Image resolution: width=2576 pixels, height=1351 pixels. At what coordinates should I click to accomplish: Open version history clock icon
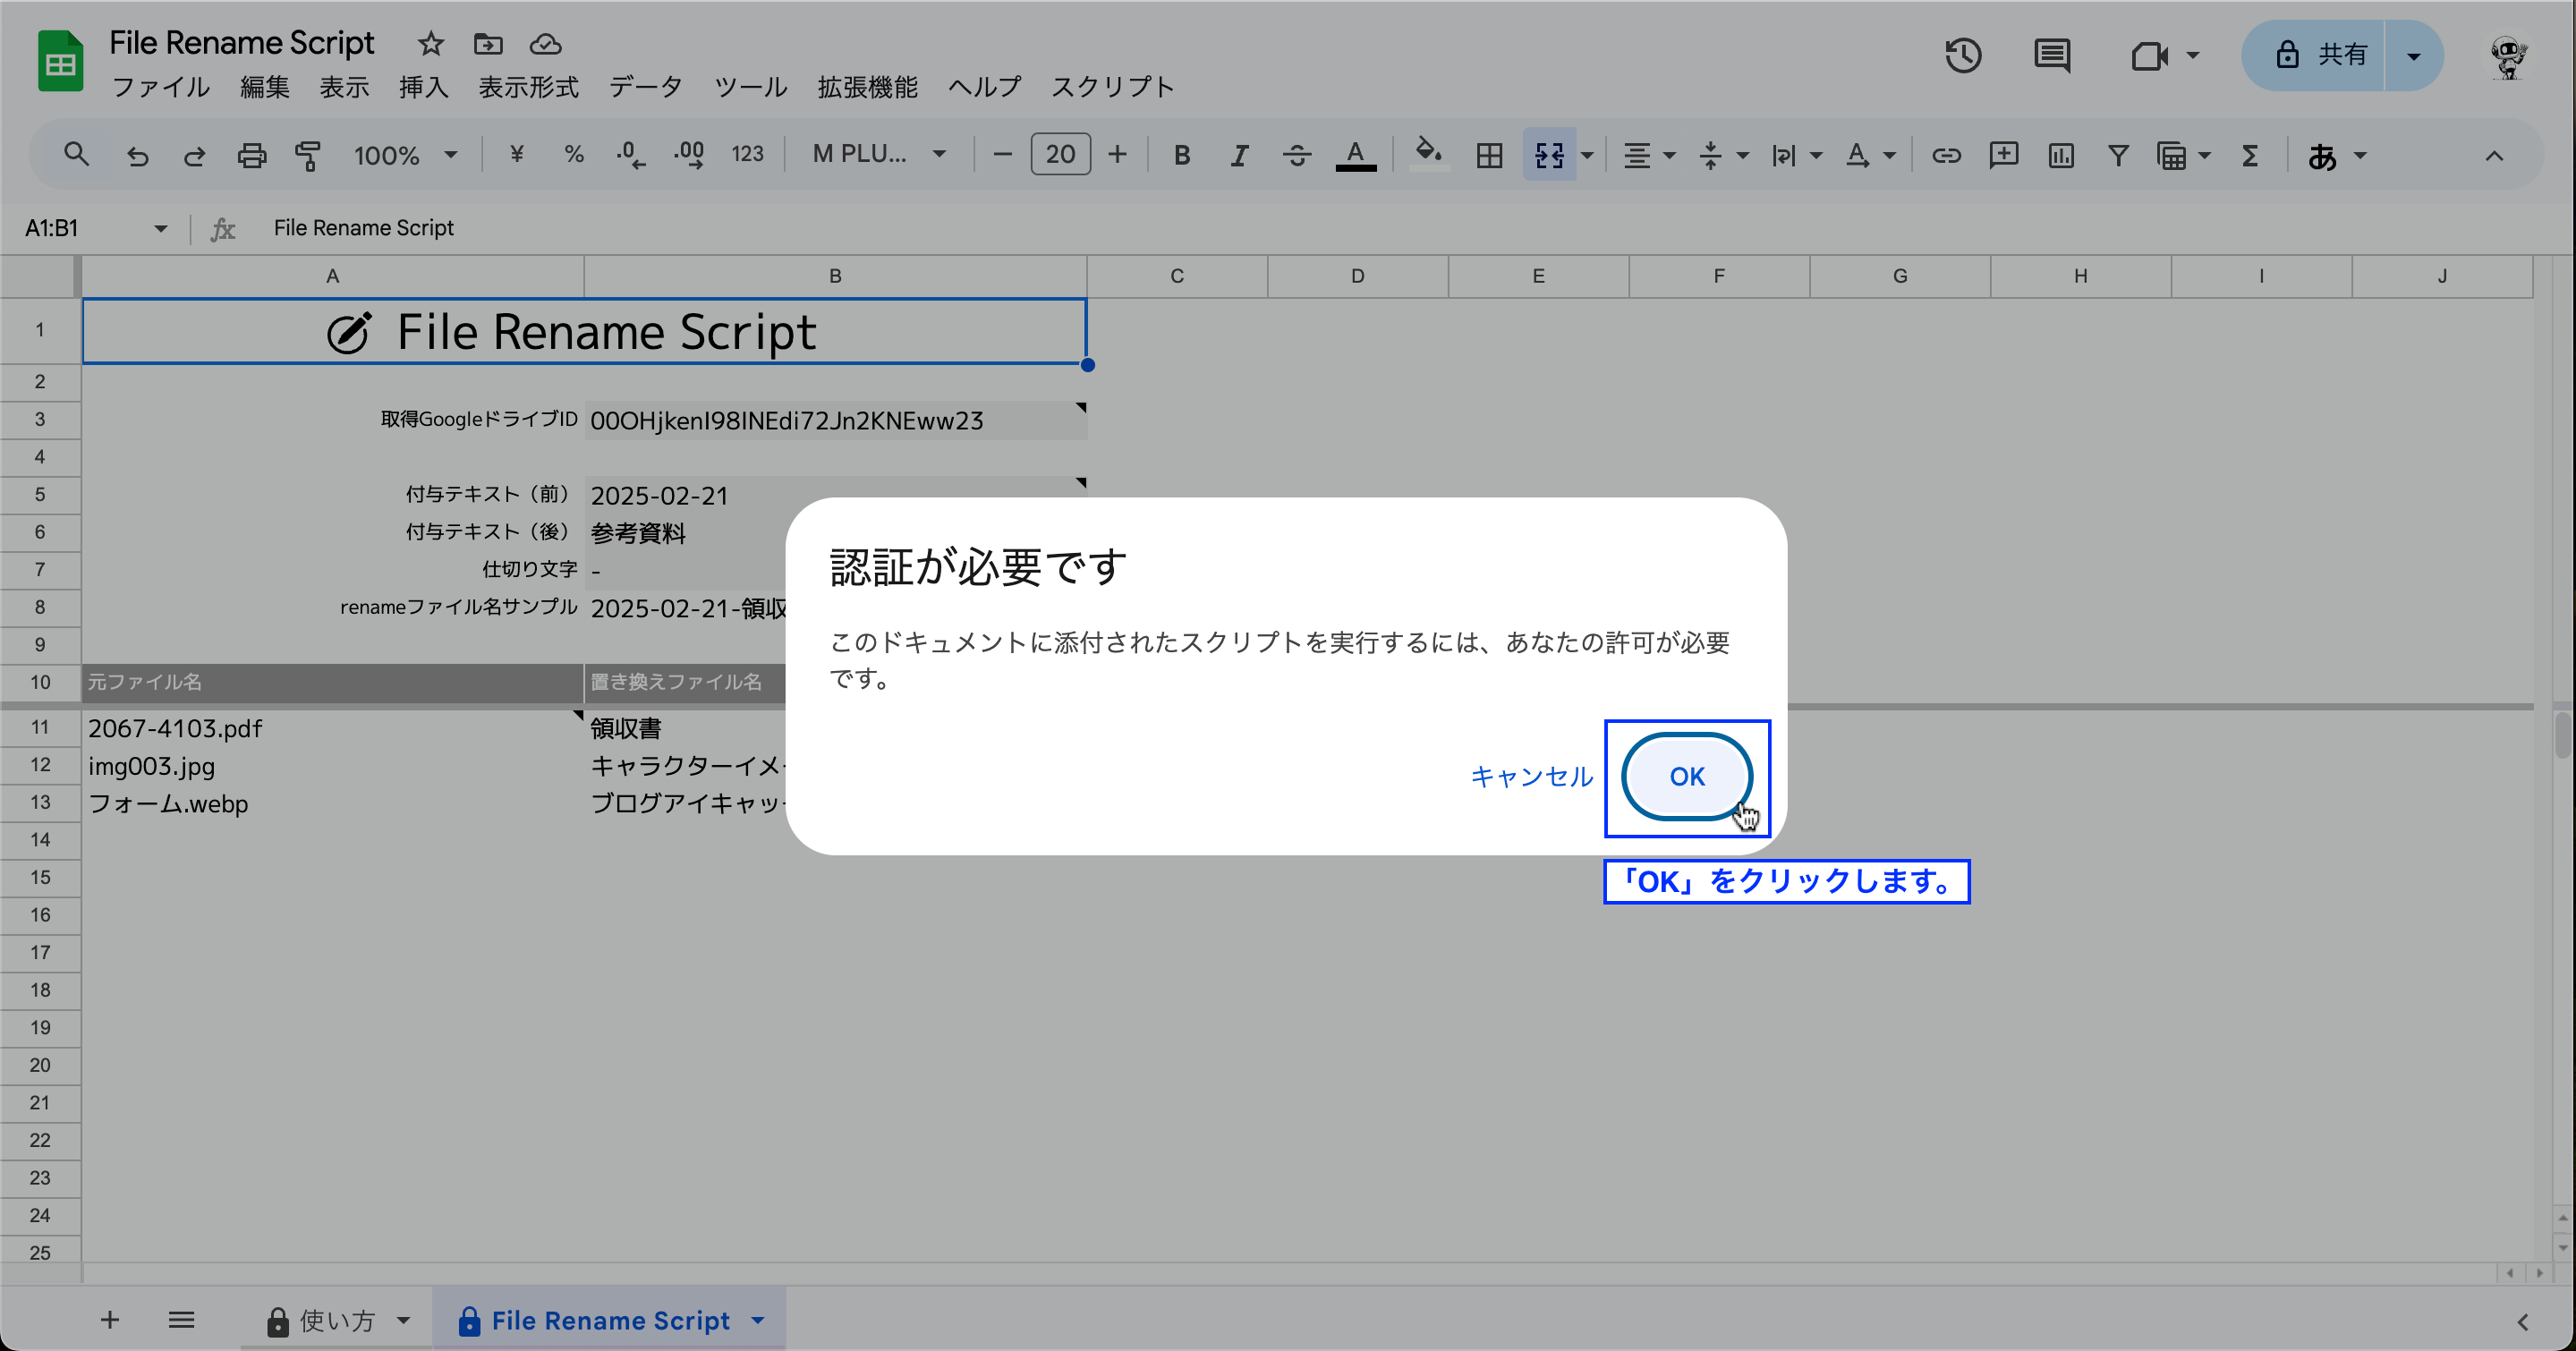pos(1963,55)
